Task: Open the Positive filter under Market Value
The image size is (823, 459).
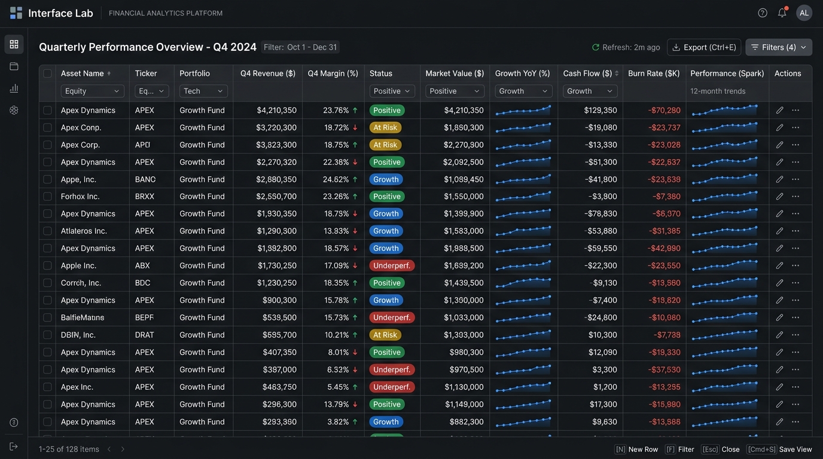Action: (455, 91)
